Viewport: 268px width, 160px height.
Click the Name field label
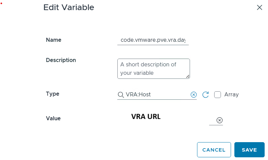(53, 40)
